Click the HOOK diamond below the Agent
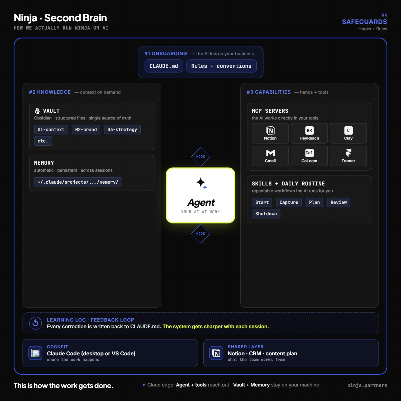The height and width of the screenshot is (401, 401). point(200,234)
